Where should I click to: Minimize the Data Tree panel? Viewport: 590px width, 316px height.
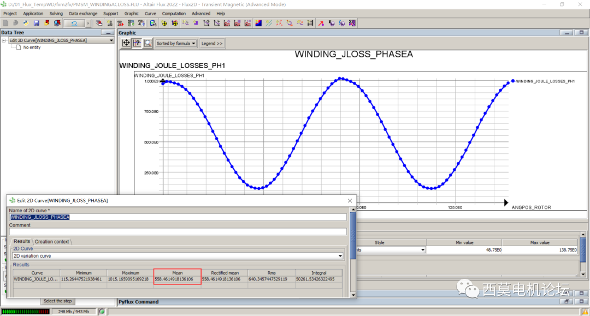pyautogui.click(x=108, y=33)
